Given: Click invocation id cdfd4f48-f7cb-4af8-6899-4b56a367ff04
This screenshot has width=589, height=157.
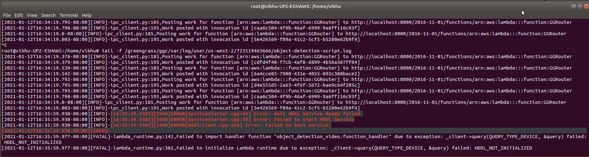Looking at the screenshot, I should [305, 62].
